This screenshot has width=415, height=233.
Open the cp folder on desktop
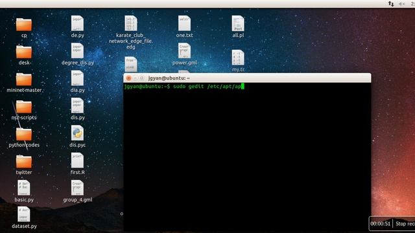point(24,25)
